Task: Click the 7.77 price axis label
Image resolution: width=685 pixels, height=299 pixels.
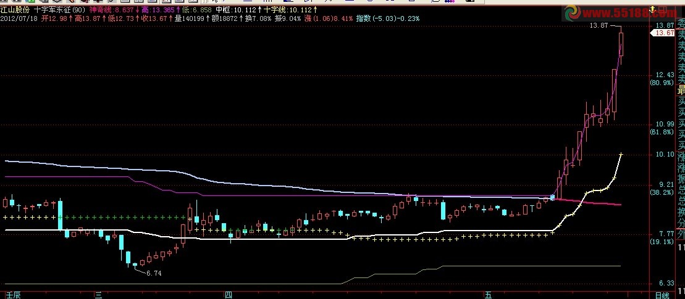Action: tap(666, 234)
